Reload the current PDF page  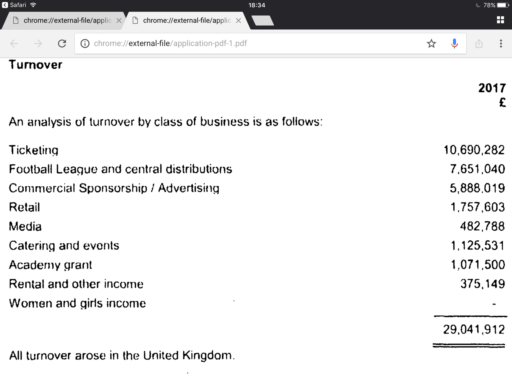point(62,43)
